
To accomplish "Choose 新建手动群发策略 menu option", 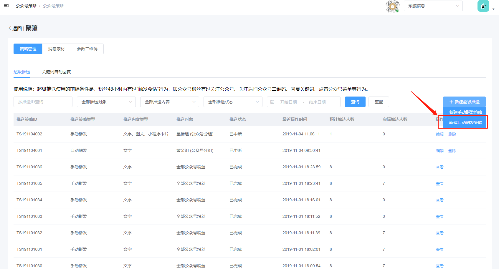I will [465, 112].
